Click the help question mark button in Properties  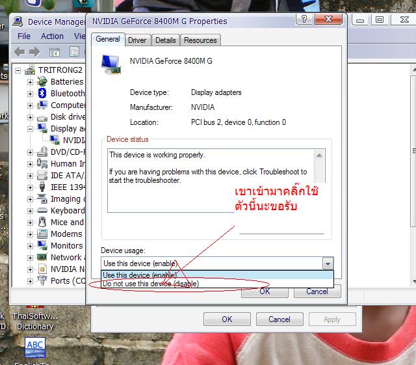coord(304,19)
